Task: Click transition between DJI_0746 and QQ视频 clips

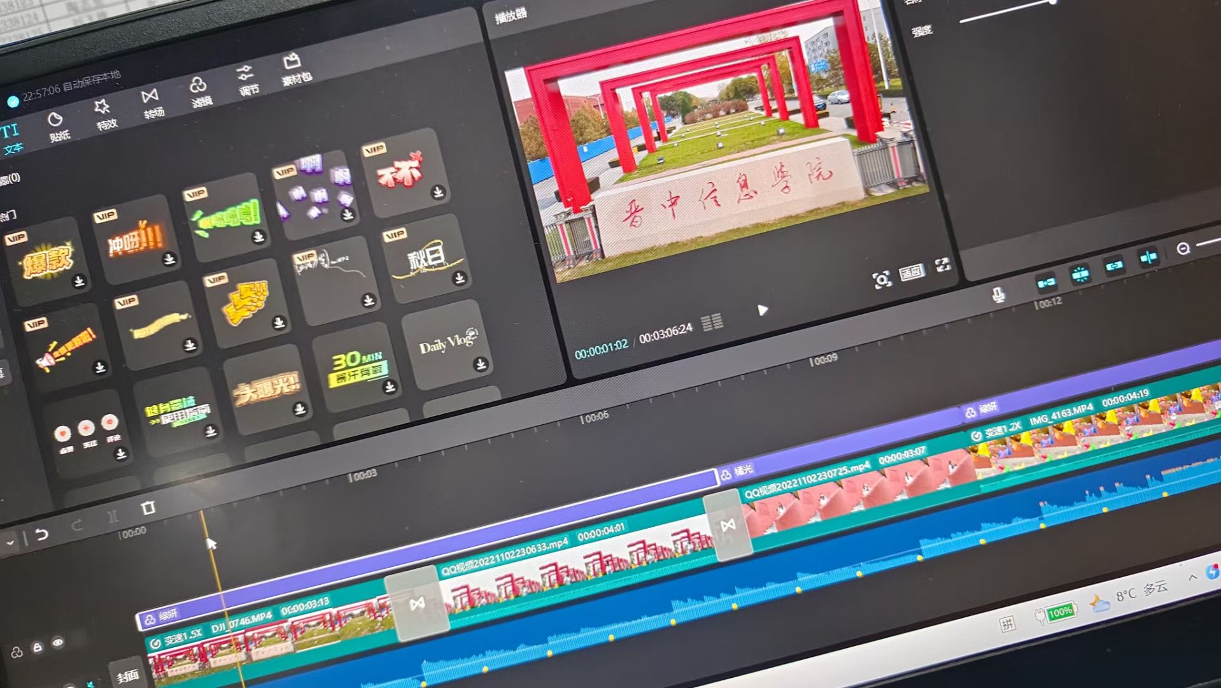Action: [x=417, y=603]
